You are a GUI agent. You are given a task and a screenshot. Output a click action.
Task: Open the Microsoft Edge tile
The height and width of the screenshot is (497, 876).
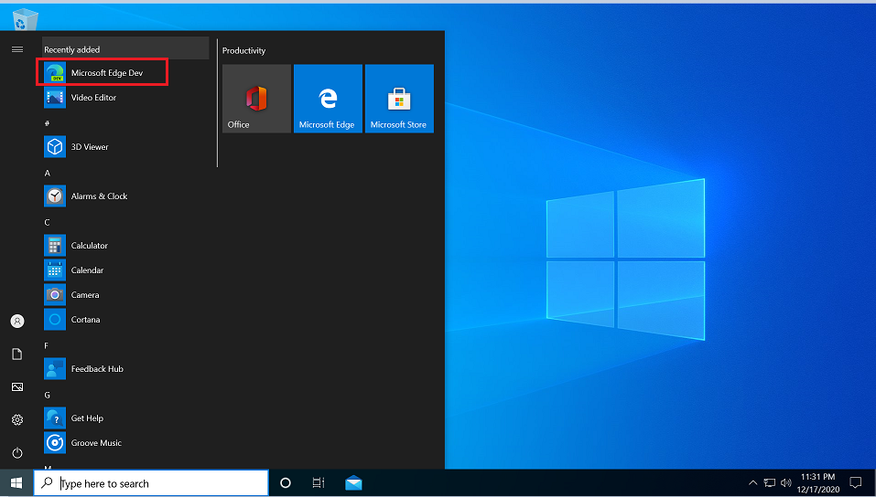(x=328, y=99)
